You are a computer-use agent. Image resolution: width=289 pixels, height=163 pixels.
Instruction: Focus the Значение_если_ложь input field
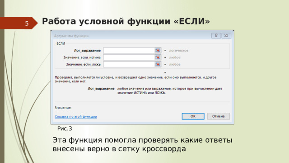coord(129,64)
